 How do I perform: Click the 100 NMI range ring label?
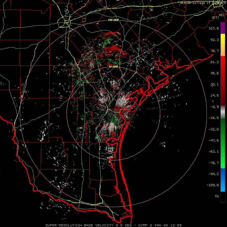coord(113,20)
